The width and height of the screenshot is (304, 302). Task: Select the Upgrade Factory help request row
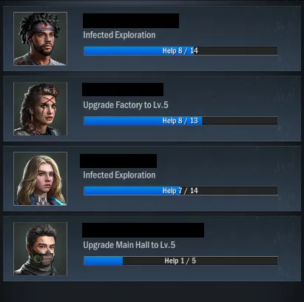pos(152,109)
